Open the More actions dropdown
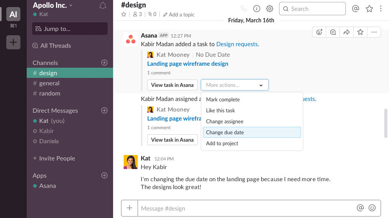389x218 pixels. [234, 85]
